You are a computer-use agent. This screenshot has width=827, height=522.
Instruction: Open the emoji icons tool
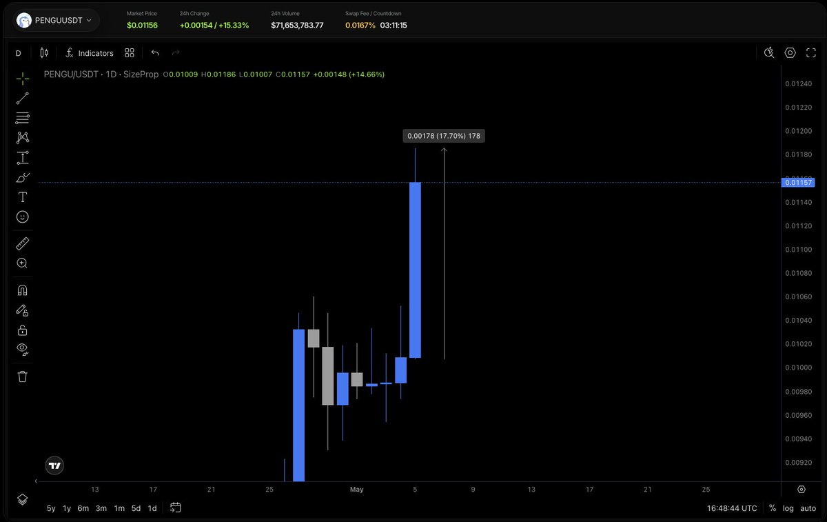23,217
